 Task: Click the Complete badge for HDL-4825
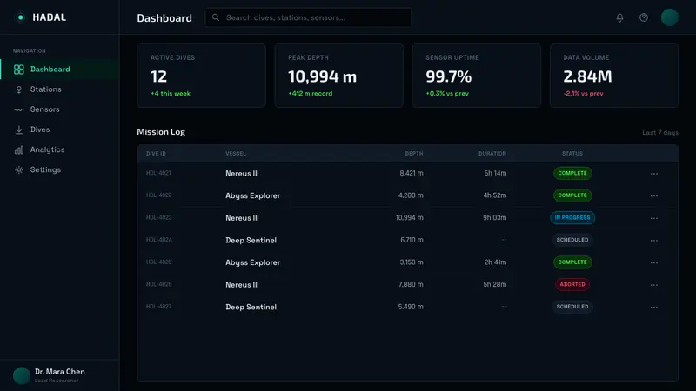tap(572, 262)
